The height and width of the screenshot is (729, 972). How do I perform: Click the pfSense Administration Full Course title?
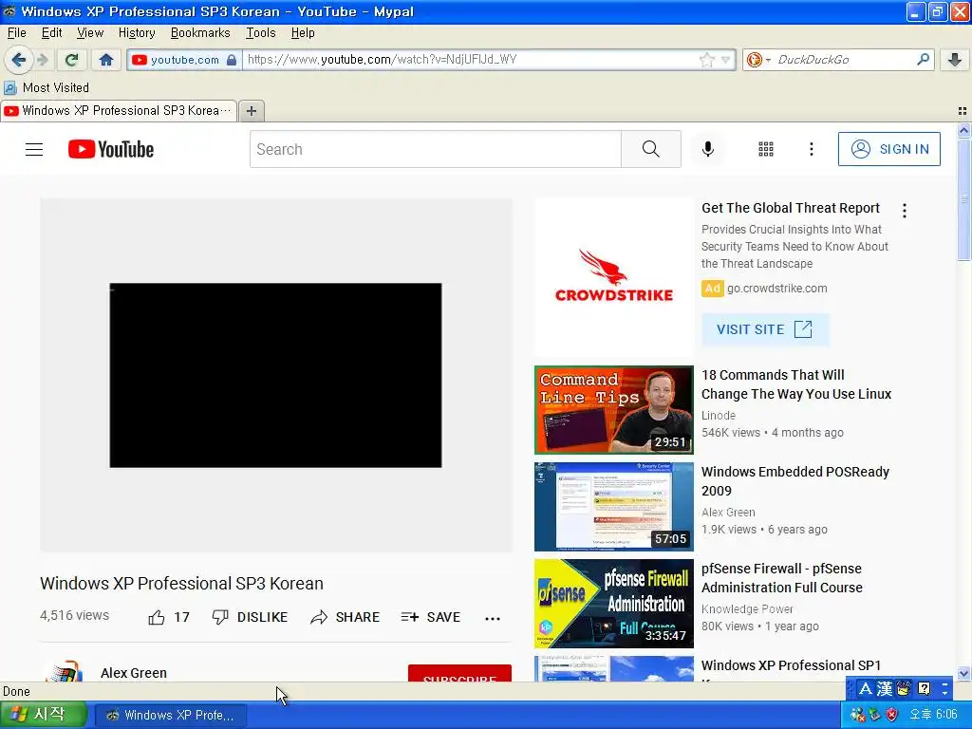782,578
